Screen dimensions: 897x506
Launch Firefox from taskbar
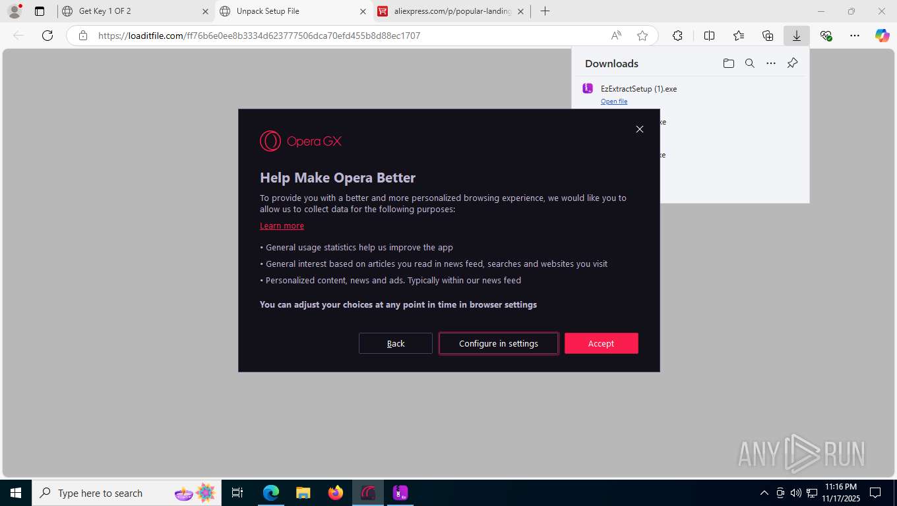click(x=336, y=493)
